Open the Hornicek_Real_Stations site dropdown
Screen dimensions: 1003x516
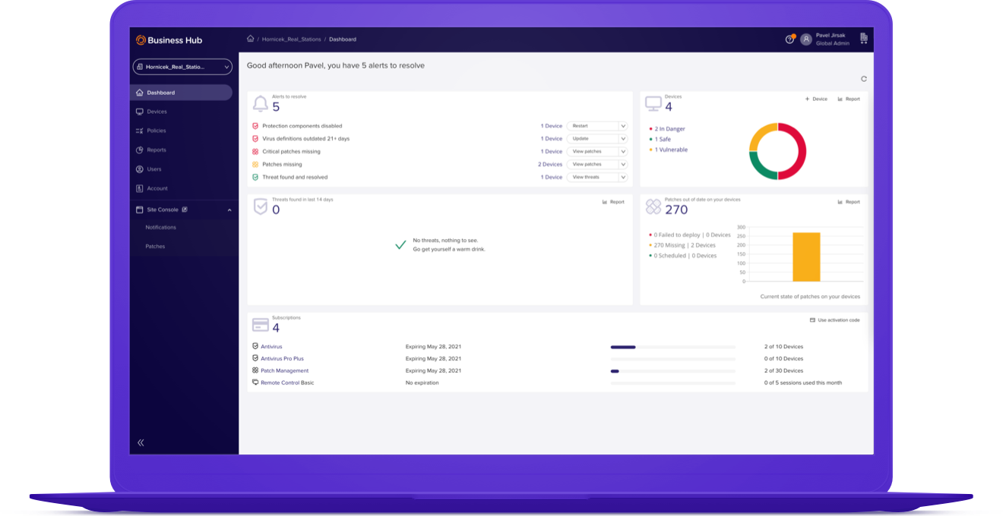[x=182, y=67]
